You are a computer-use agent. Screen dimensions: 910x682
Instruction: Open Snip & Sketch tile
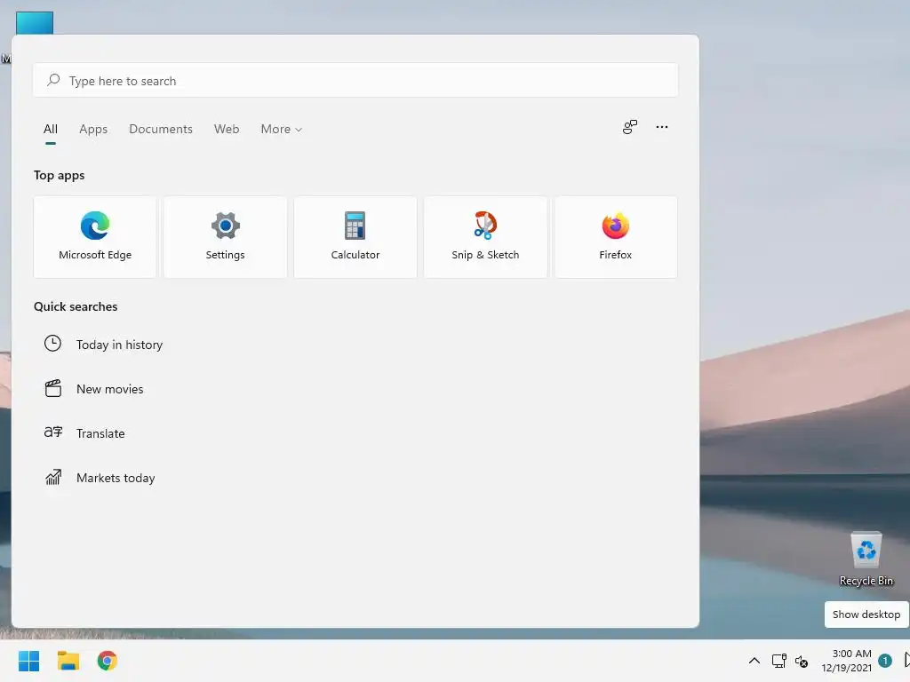(x=485, y=236)
